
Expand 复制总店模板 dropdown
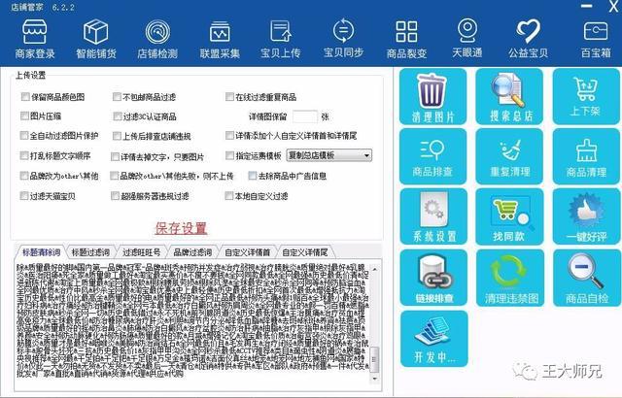pyautogui.click(x=328, y=155)
